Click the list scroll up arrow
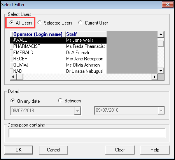 [161, 34]
